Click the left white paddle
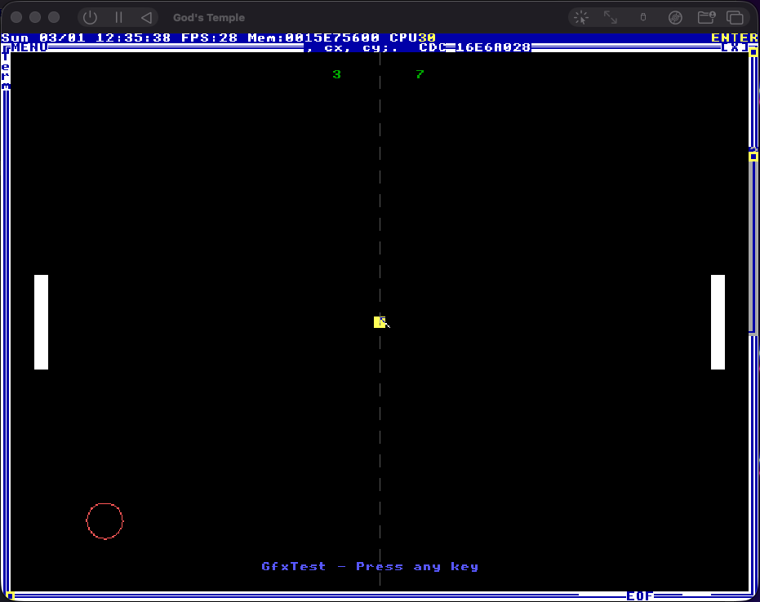 click(41, 322)
